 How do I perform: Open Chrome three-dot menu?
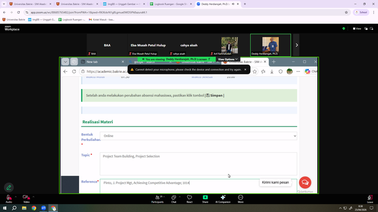(373, 12)
